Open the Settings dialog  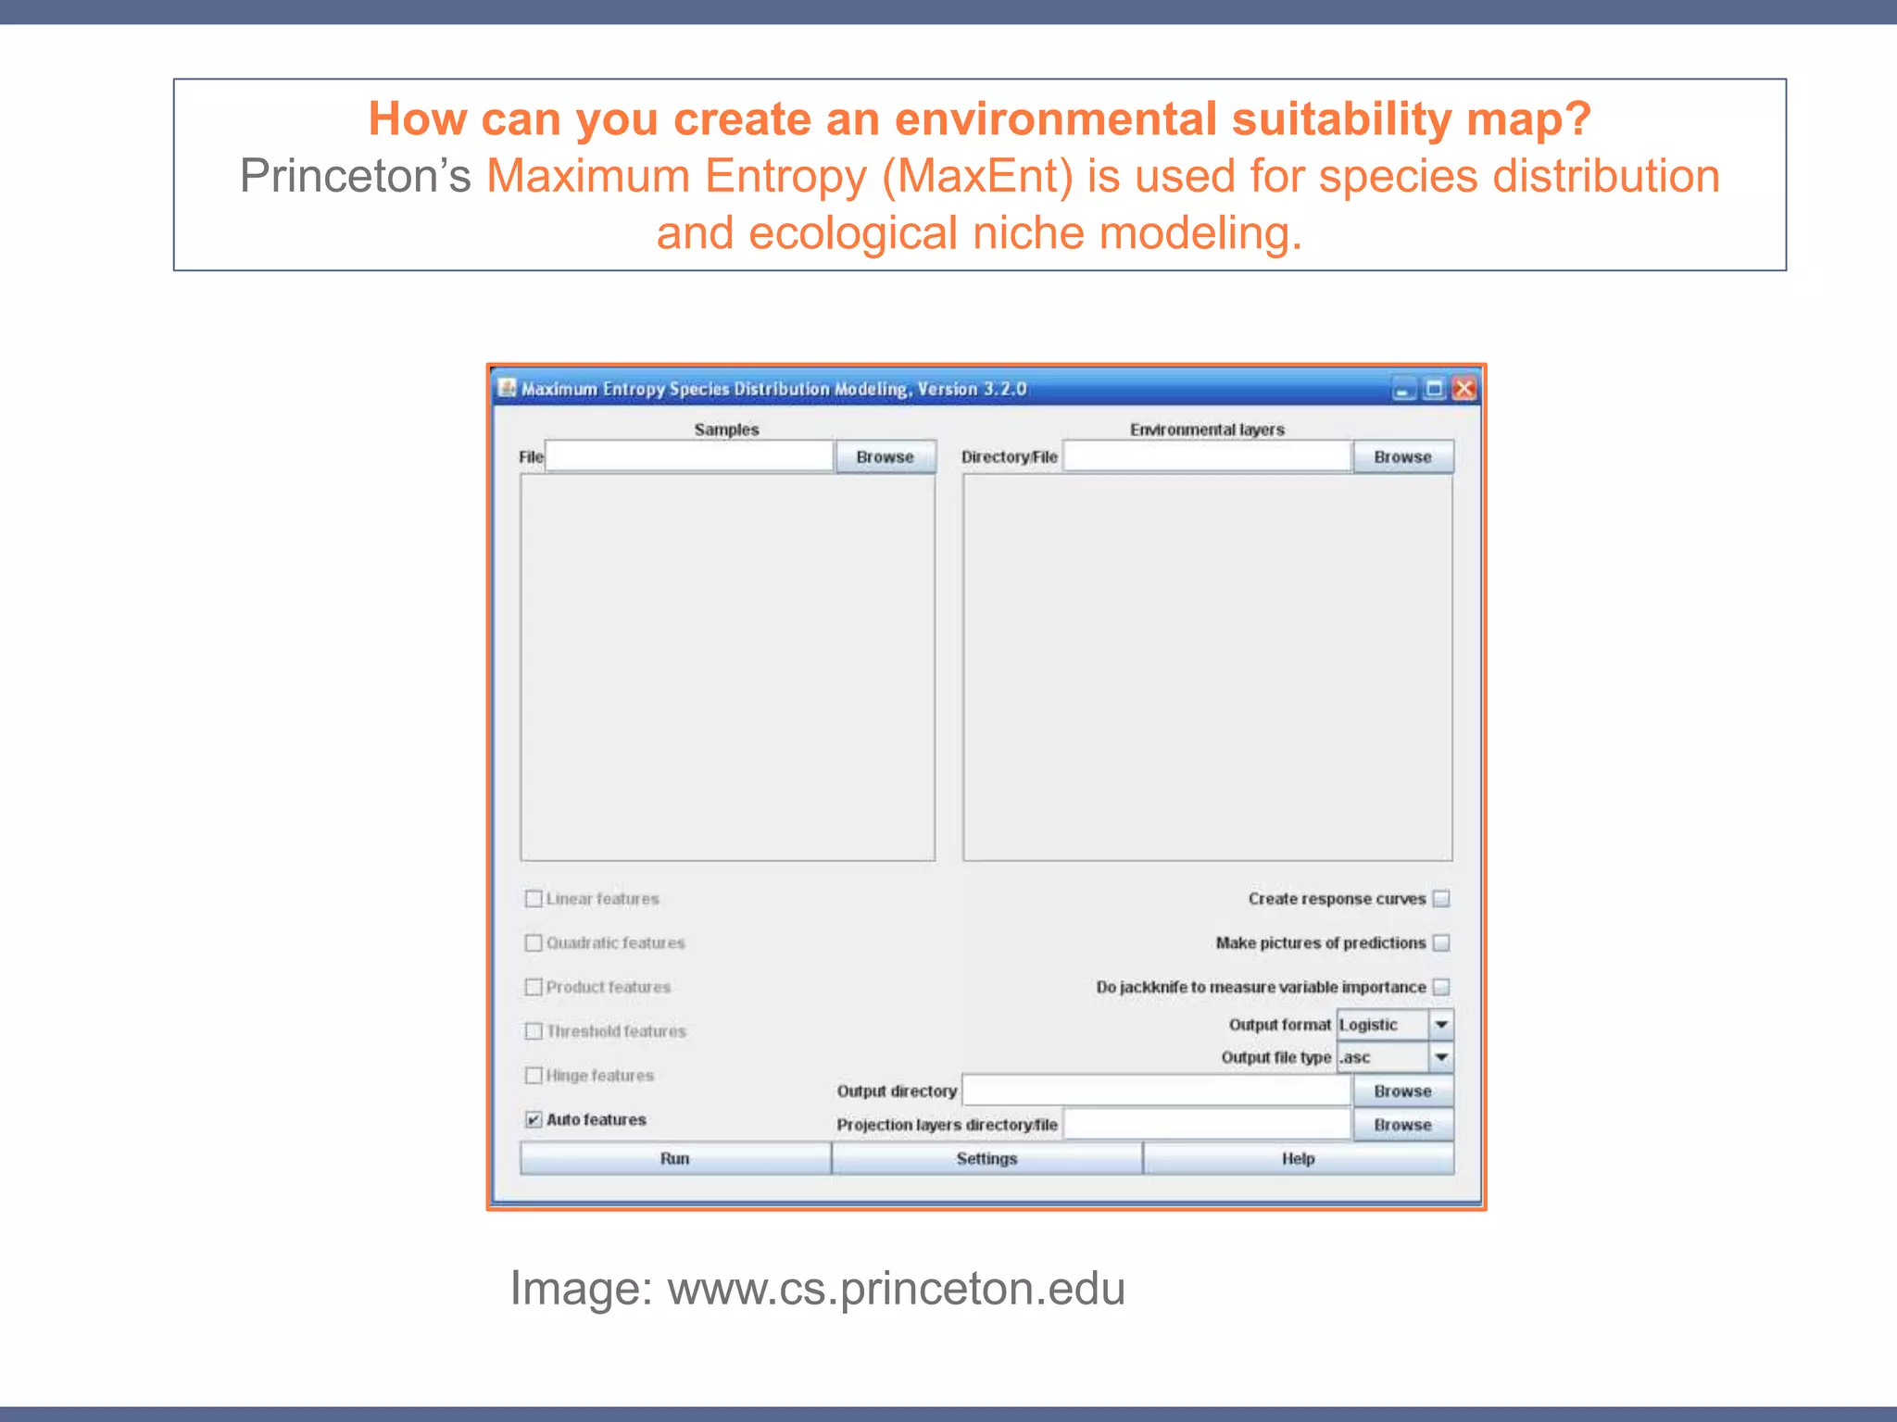(986, 1159)
